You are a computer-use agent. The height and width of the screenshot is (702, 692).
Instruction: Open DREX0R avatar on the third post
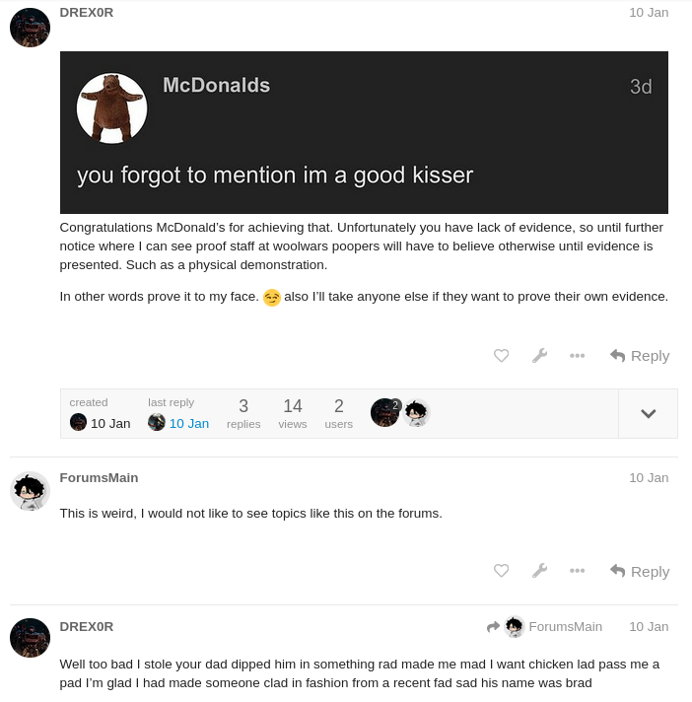click(x=30, y=638)
